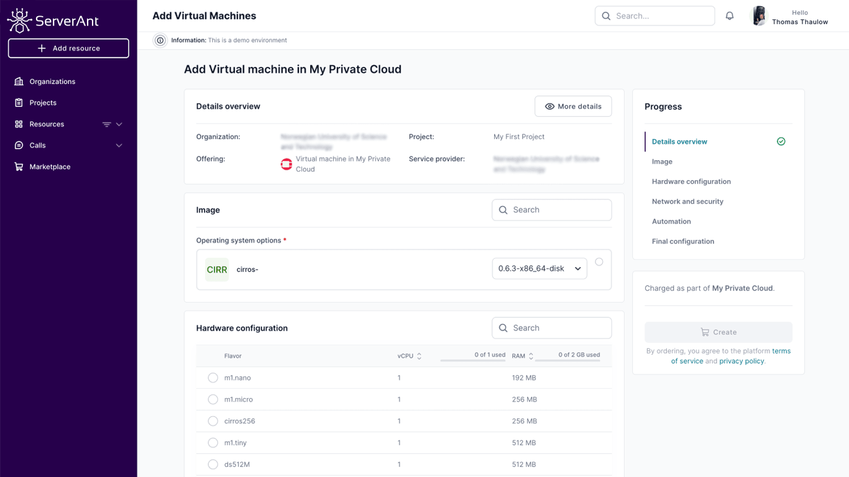
Task: Select the m1.nano flavor
Action: [x=213, y=378]
